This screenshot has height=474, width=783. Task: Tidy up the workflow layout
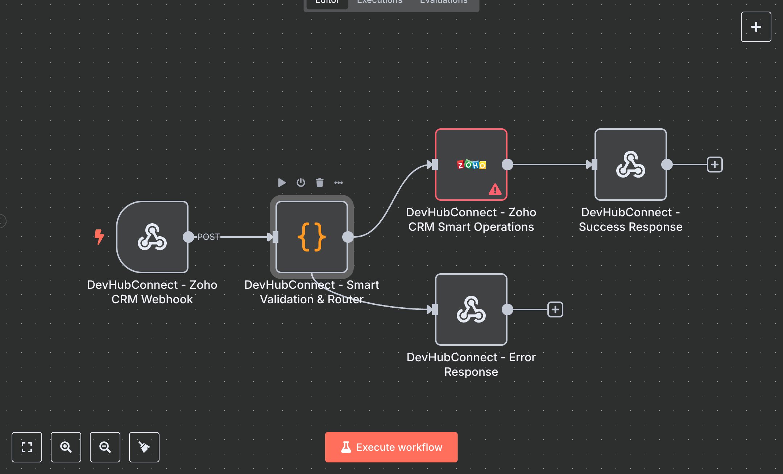point(144,447)
